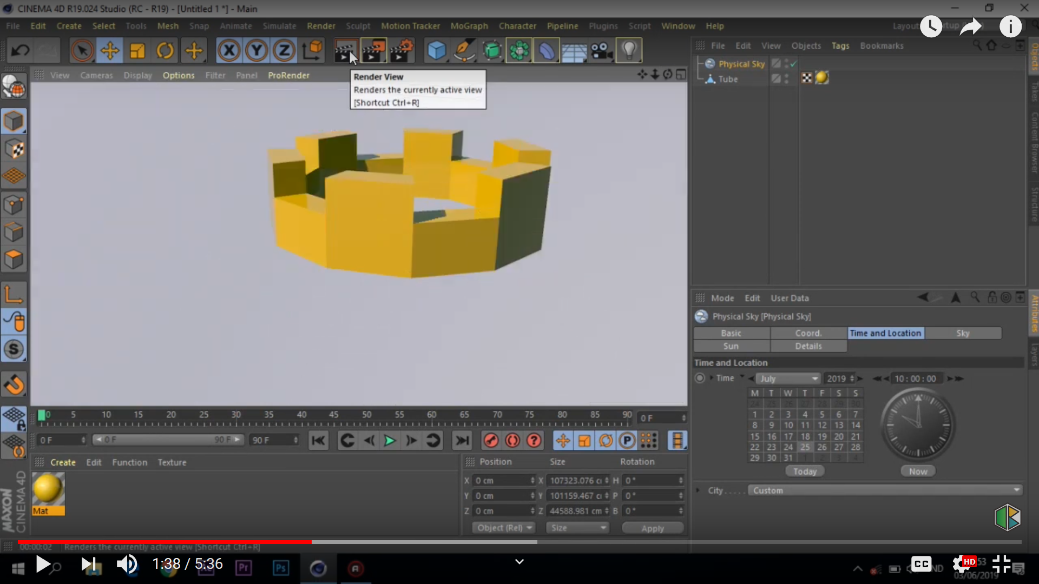Select Physical Sky in Object Manager
The width and height of the screenshot is (1039, 584).
point(741,64)
